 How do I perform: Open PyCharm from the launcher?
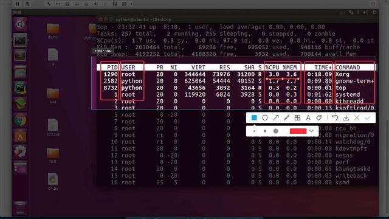pos(20,88)
